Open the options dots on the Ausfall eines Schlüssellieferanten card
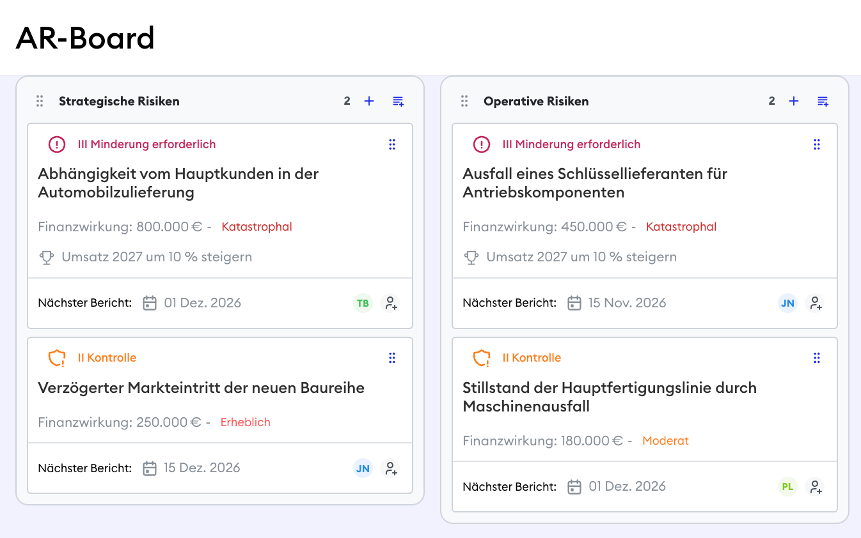The image size is (861, 538). (x=817, y=144)
